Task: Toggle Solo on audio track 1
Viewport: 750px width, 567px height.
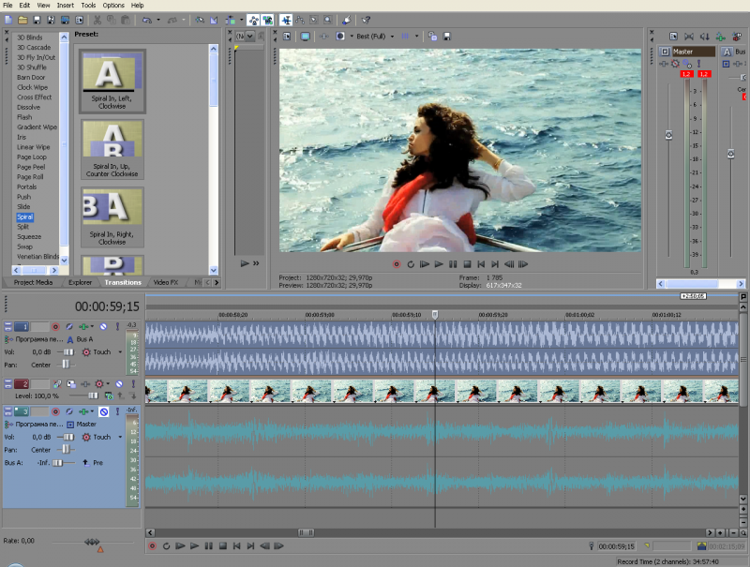Action: [x=117, y=326]
